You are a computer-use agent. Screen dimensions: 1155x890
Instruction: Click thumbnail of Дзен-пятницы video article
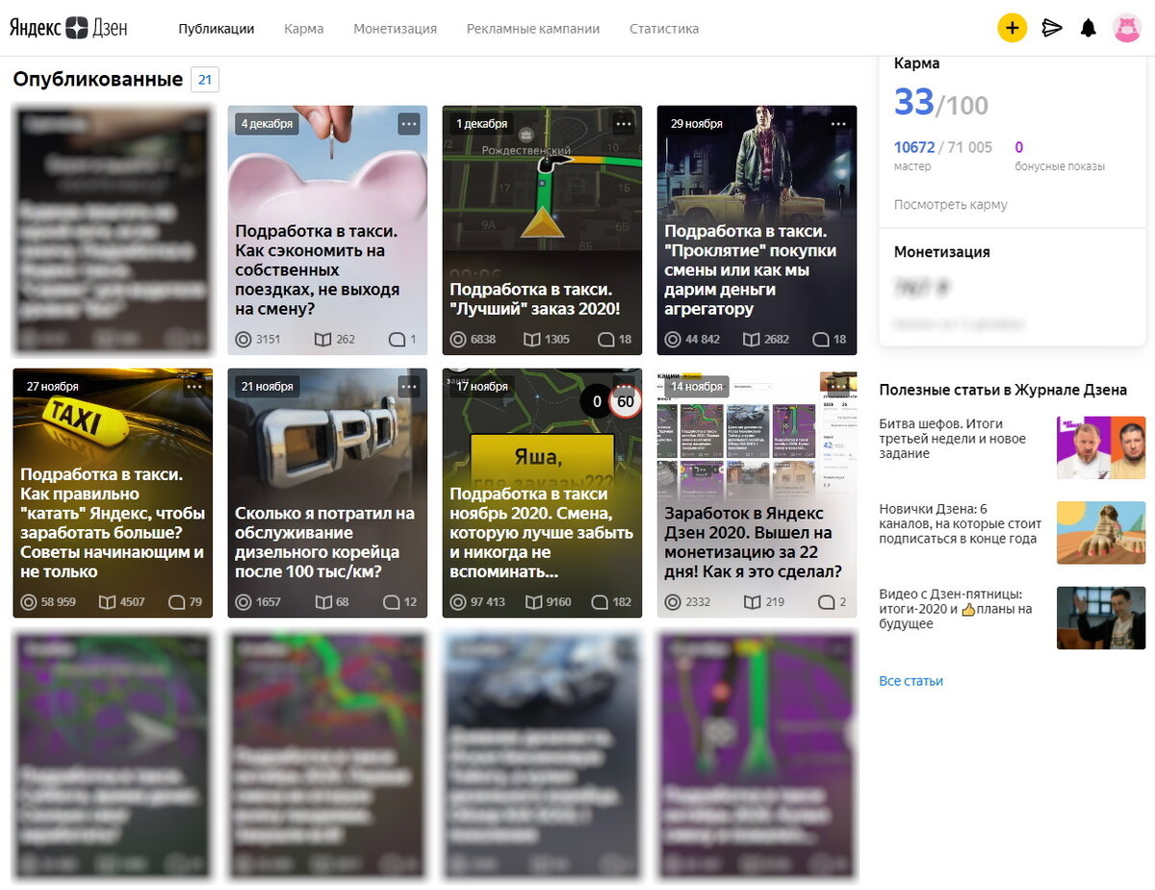click(1101, 618)
